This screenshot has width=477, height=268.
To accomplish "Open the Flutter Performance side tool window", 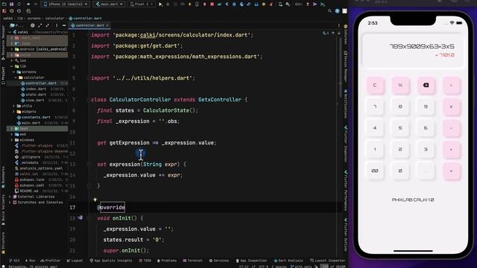I will (346, 191).
